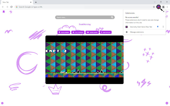This screenshot has width=170, height=106.
Task: Click the Manage extensions gear icon
Action: point(127,32)
